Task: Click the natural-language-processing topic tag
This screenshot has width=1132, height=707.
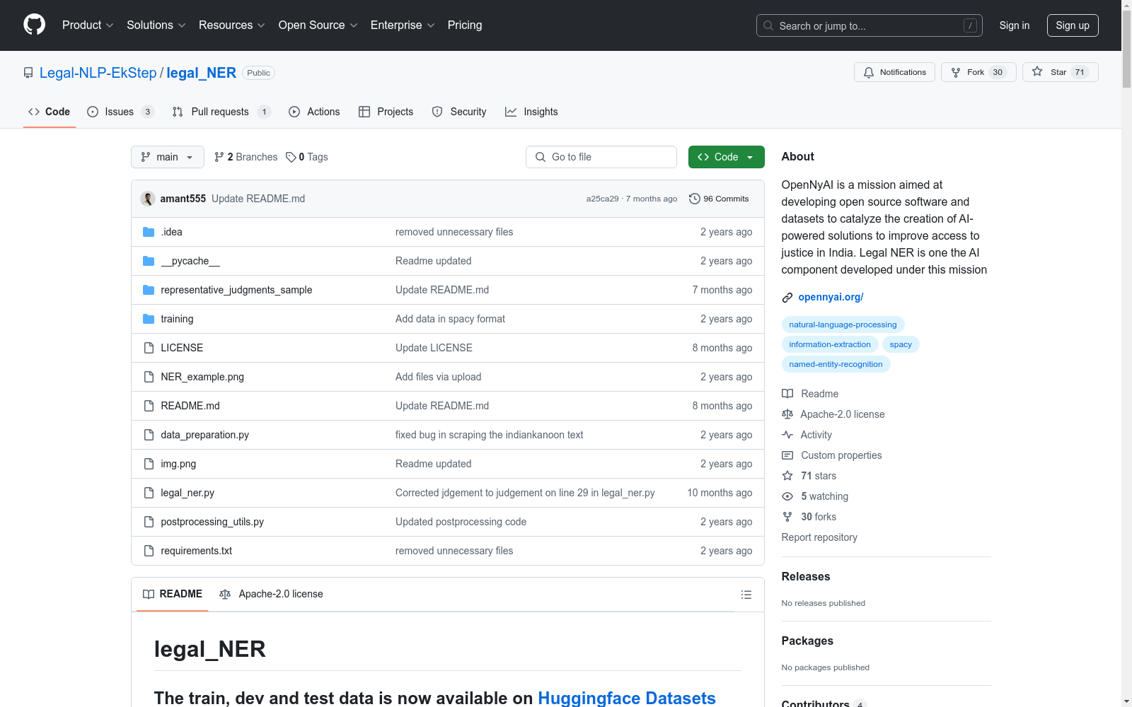Action: coord(843,325)
